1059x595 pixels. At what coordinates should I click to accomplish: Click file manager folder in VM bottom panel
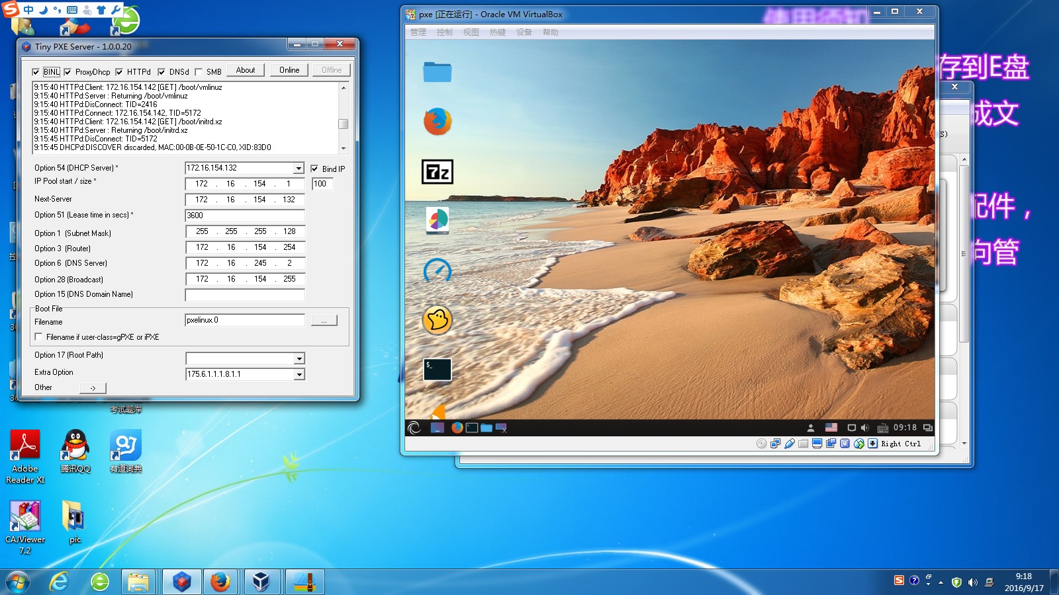[486, 428]
